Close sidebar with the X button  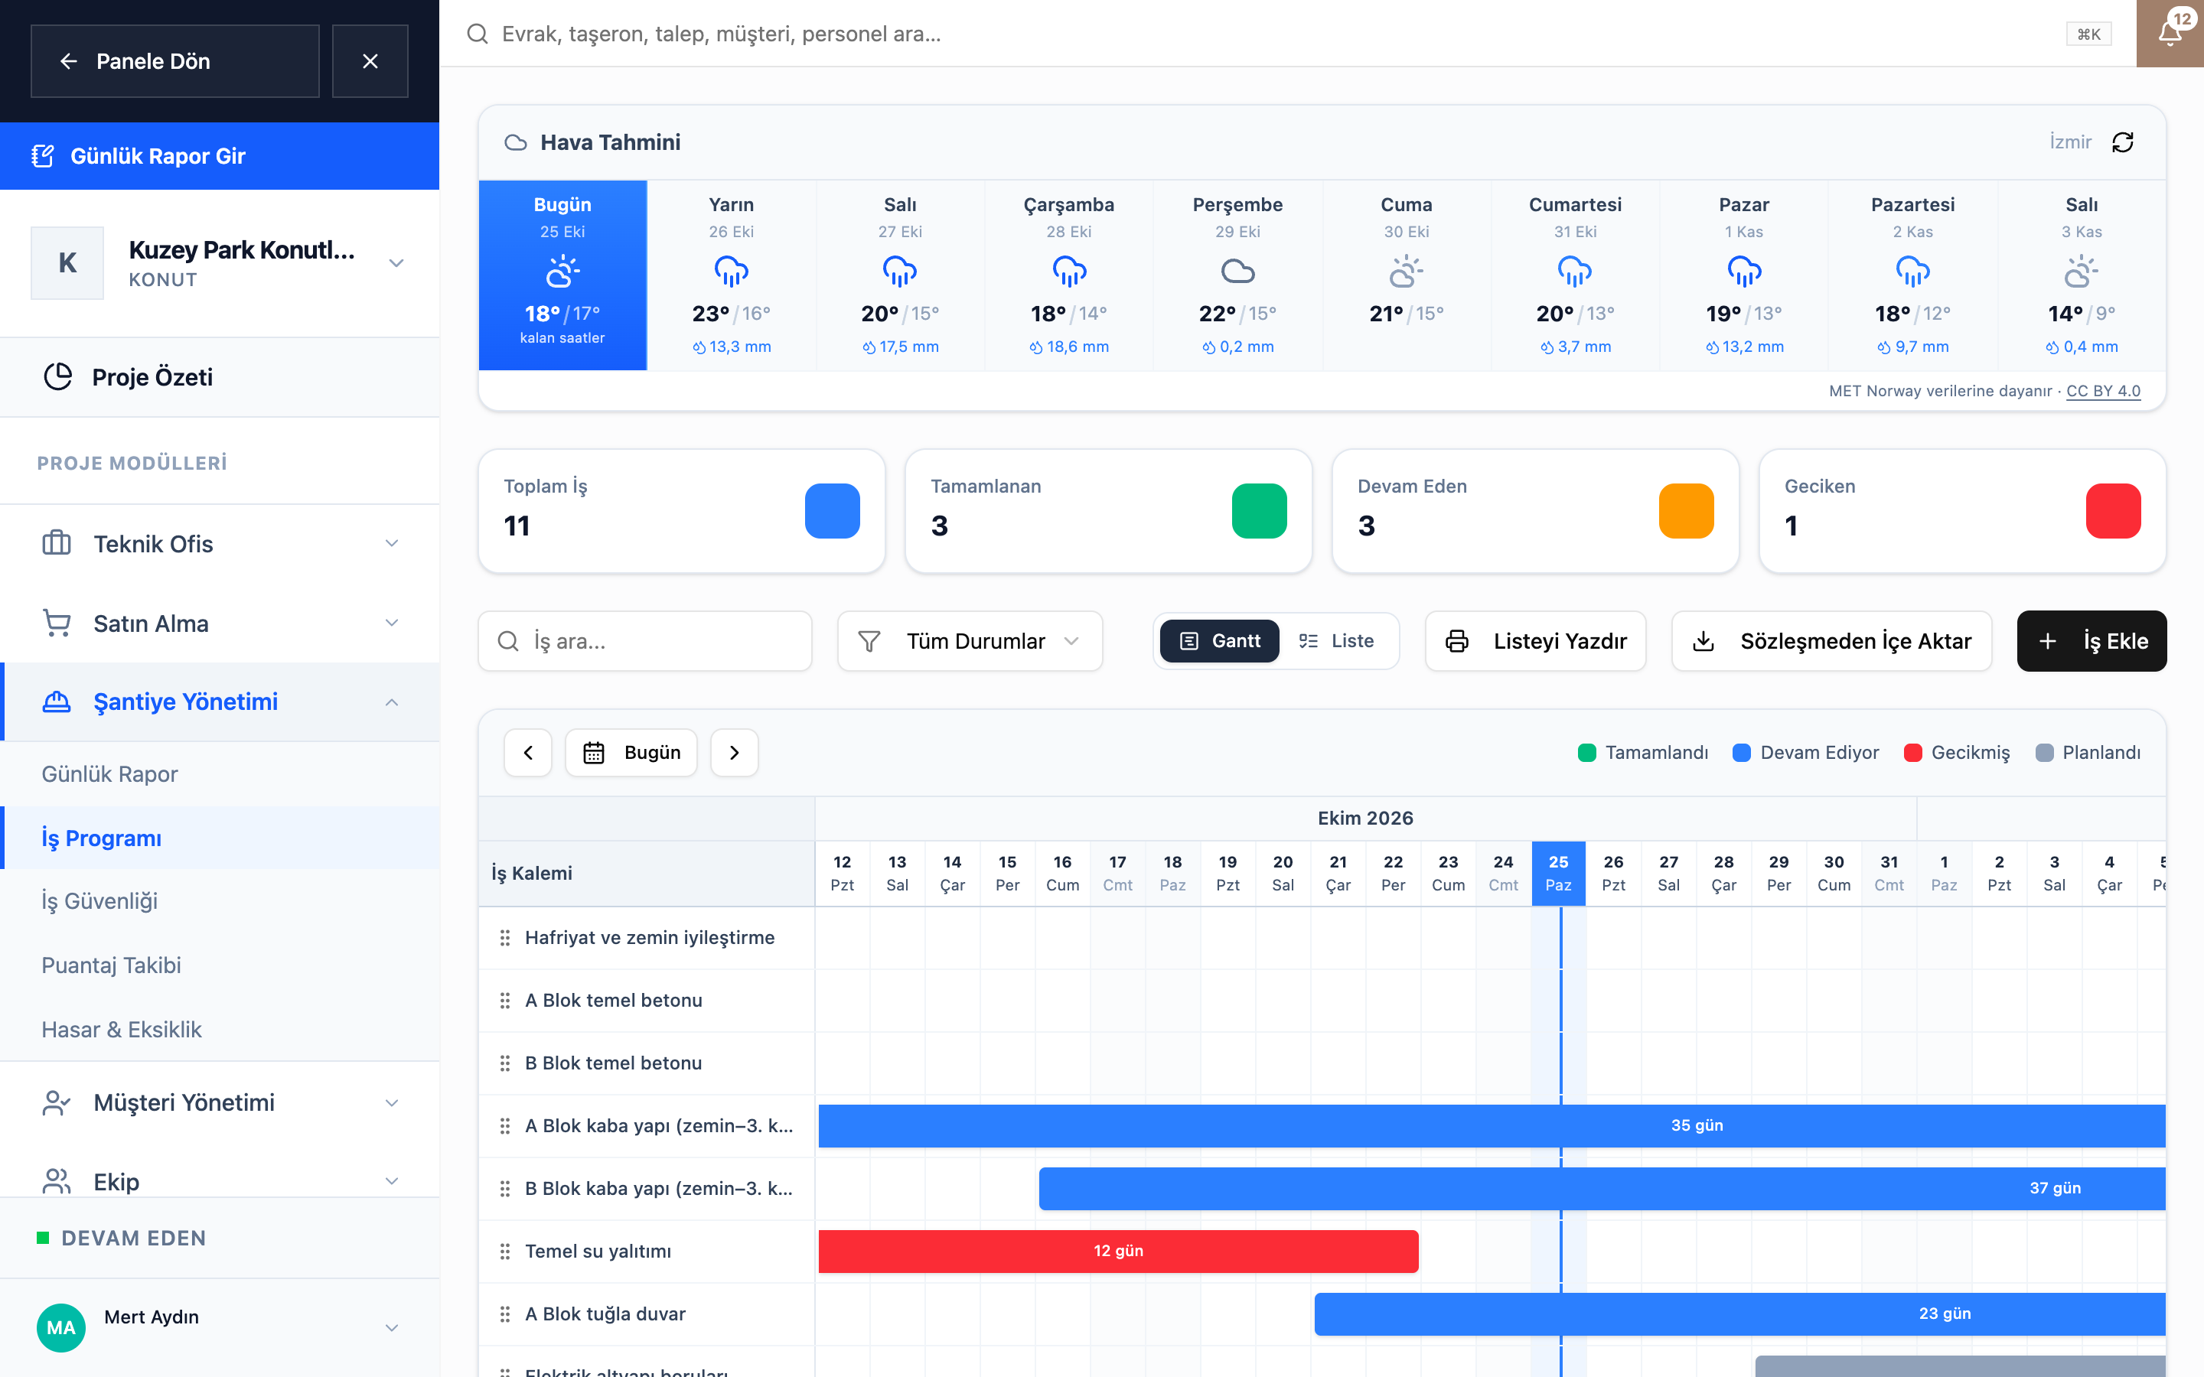(x=370, y=61)
